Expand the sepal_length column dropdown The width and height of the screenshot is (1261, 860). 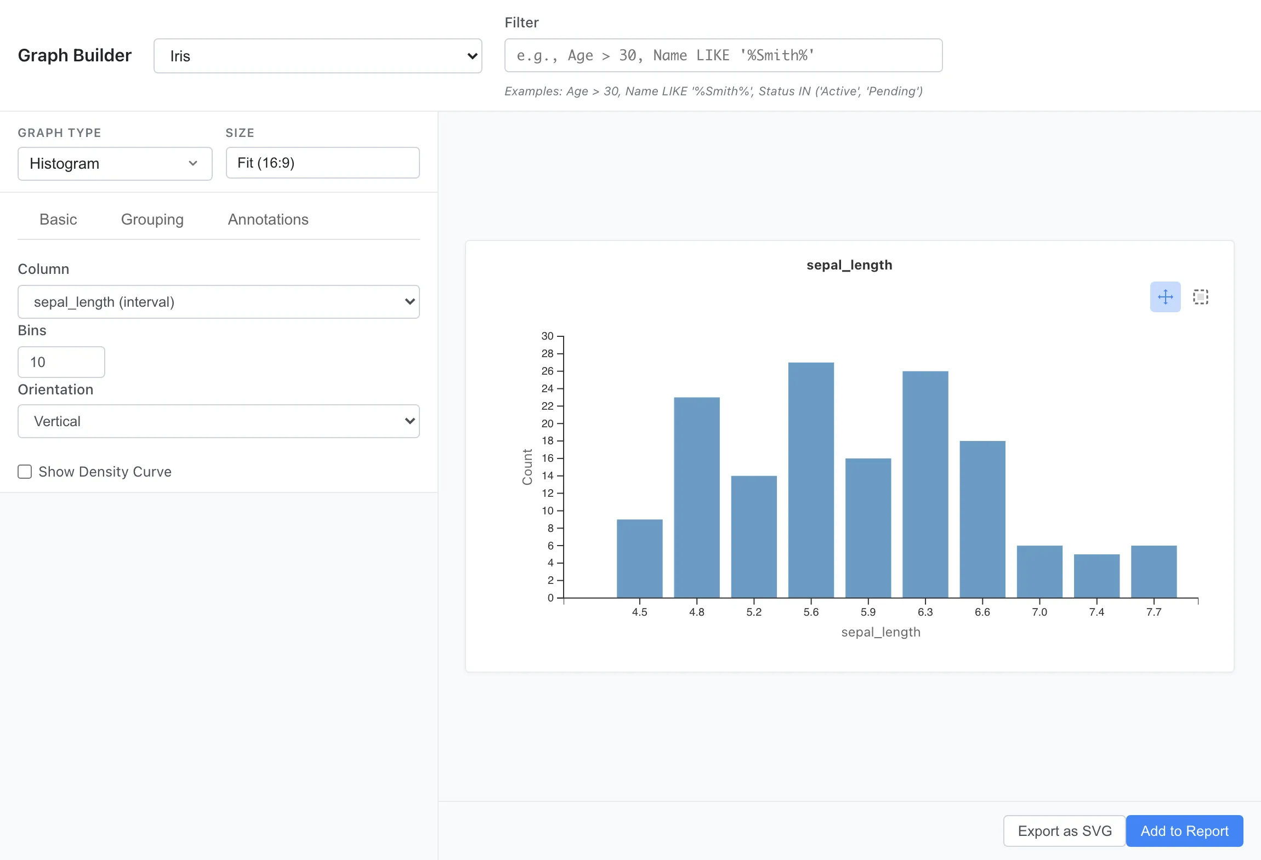pos(218,302)
